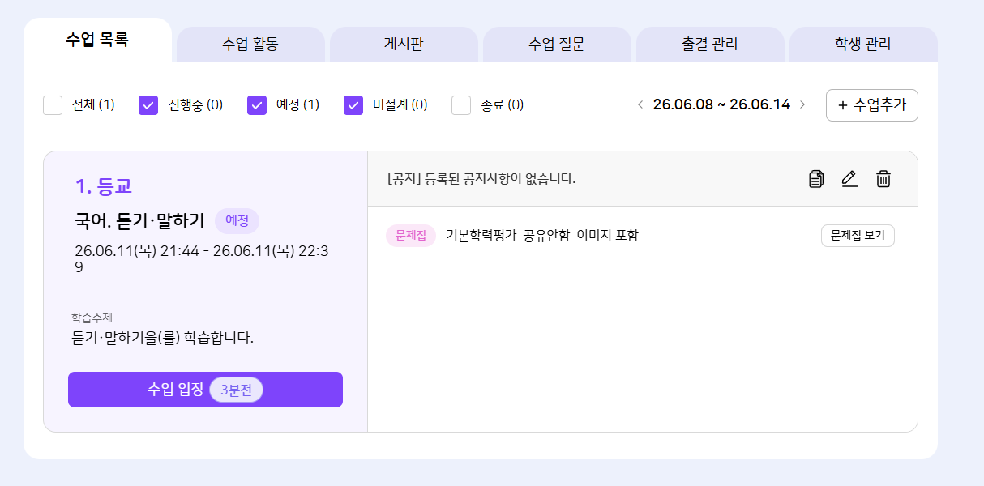Go to previous week with left arrow

coord(640,104)
